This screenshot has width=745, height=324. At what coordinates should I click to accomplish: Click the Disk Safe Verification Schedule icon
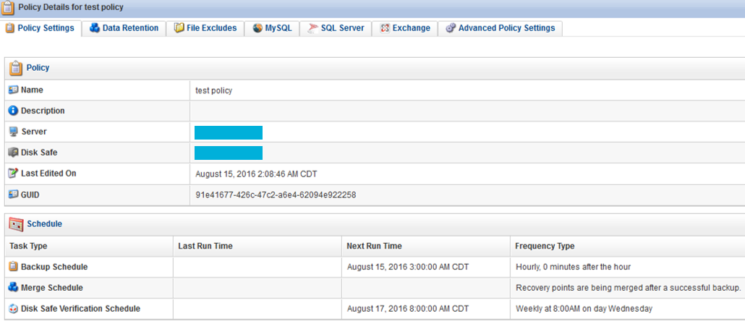(13, 309)
